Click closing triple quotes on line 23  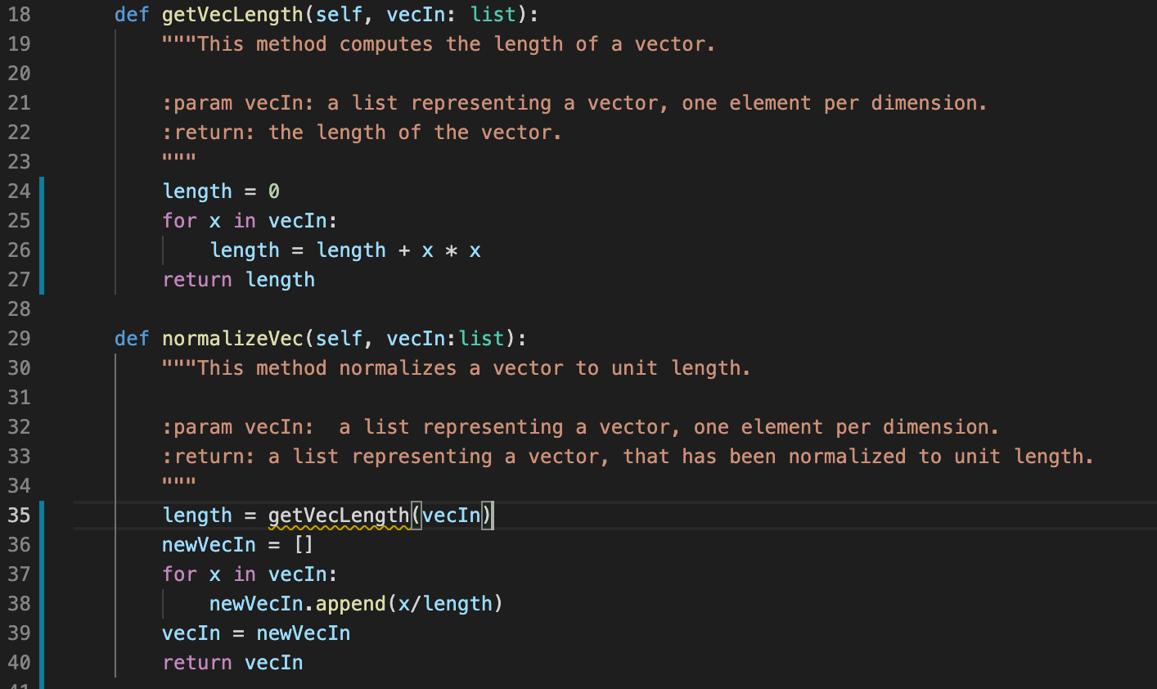click(179, 159)
